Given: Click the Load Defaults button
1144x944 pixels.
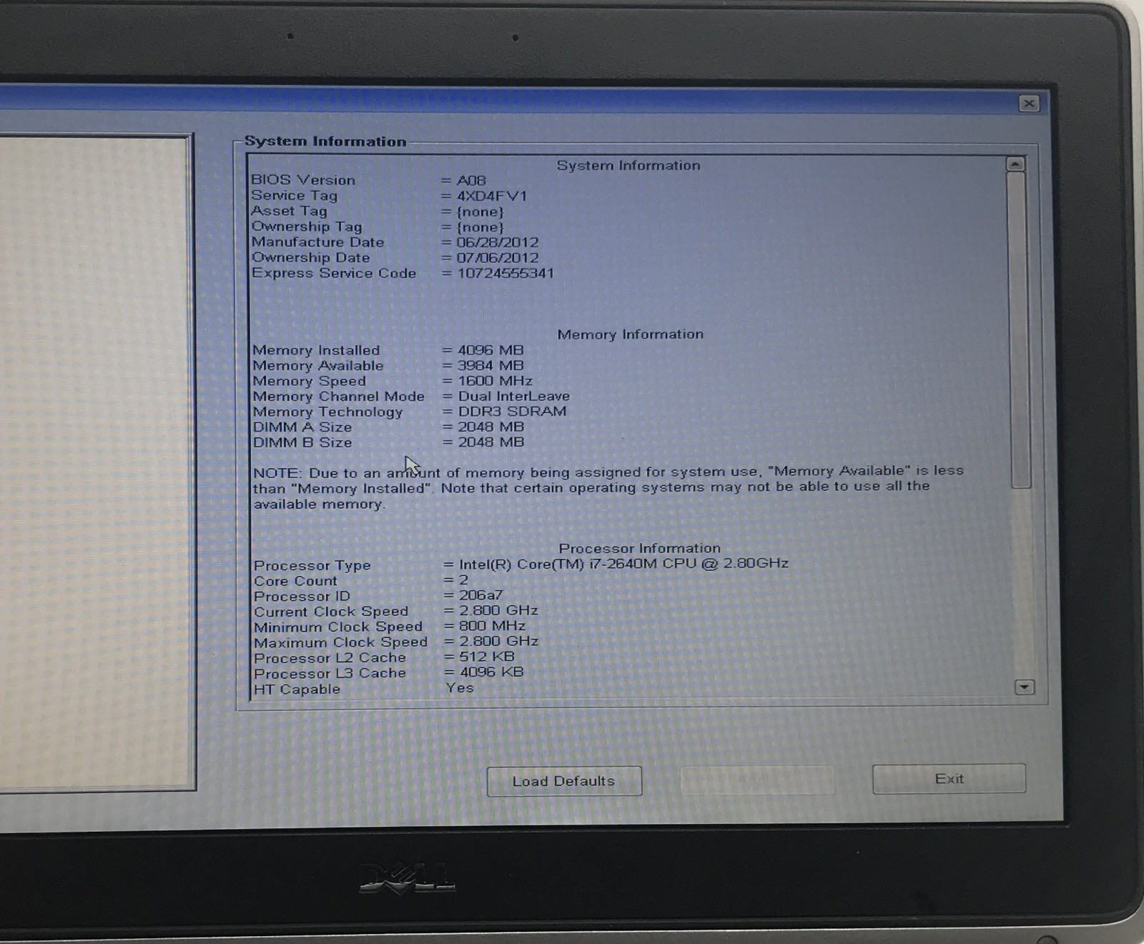Looking at the screenshot, I should [x=564, y=781].
